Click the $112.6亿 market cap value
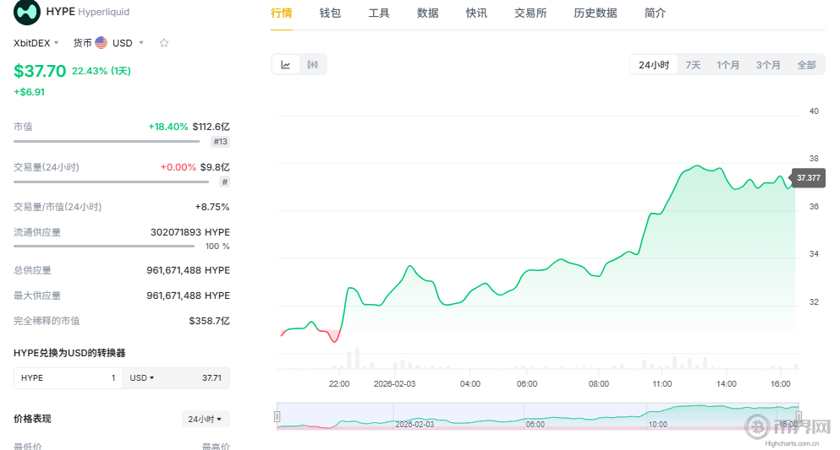Image resolution: width=840 pixels, height=450 pixels. click(211, 127)
